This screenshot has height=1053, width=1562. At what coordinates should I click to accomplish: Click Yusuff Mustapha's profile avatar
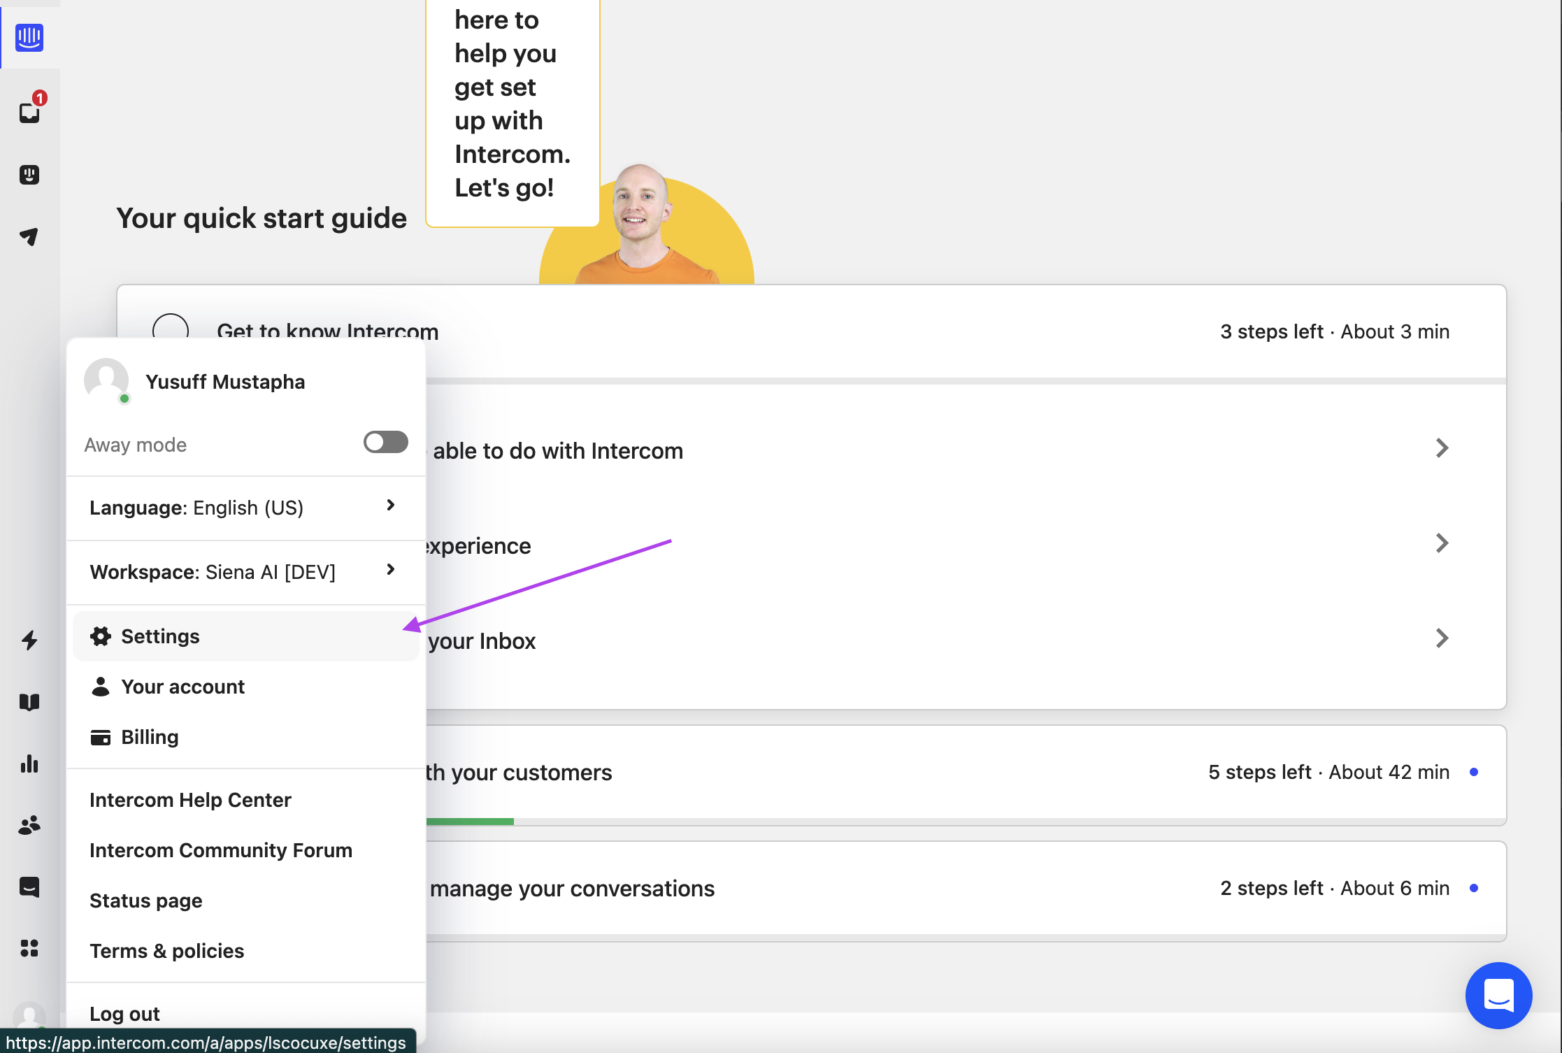click(106, 381)
